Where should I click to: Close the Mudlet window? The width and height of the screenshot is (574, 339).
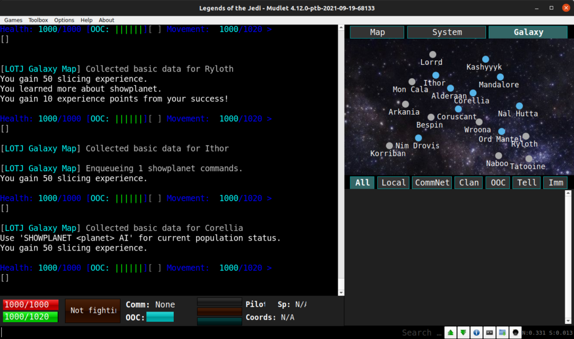click(x=566, y=8)
